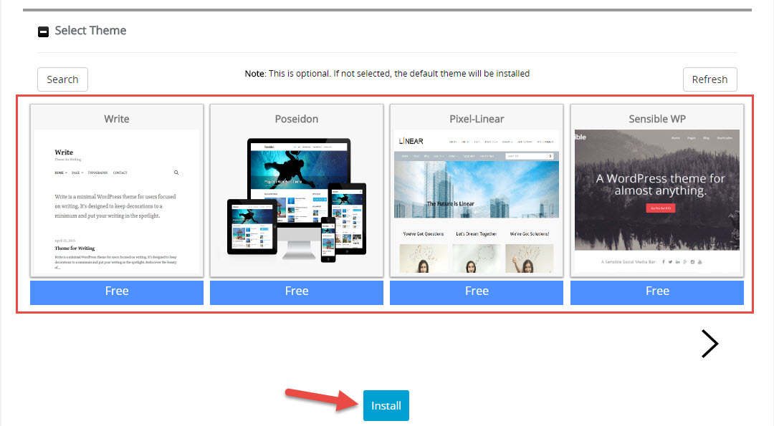Viewport: 774px width, 426px height.
Task: Click the Sensible WP theme title
Action: [657, 119]
